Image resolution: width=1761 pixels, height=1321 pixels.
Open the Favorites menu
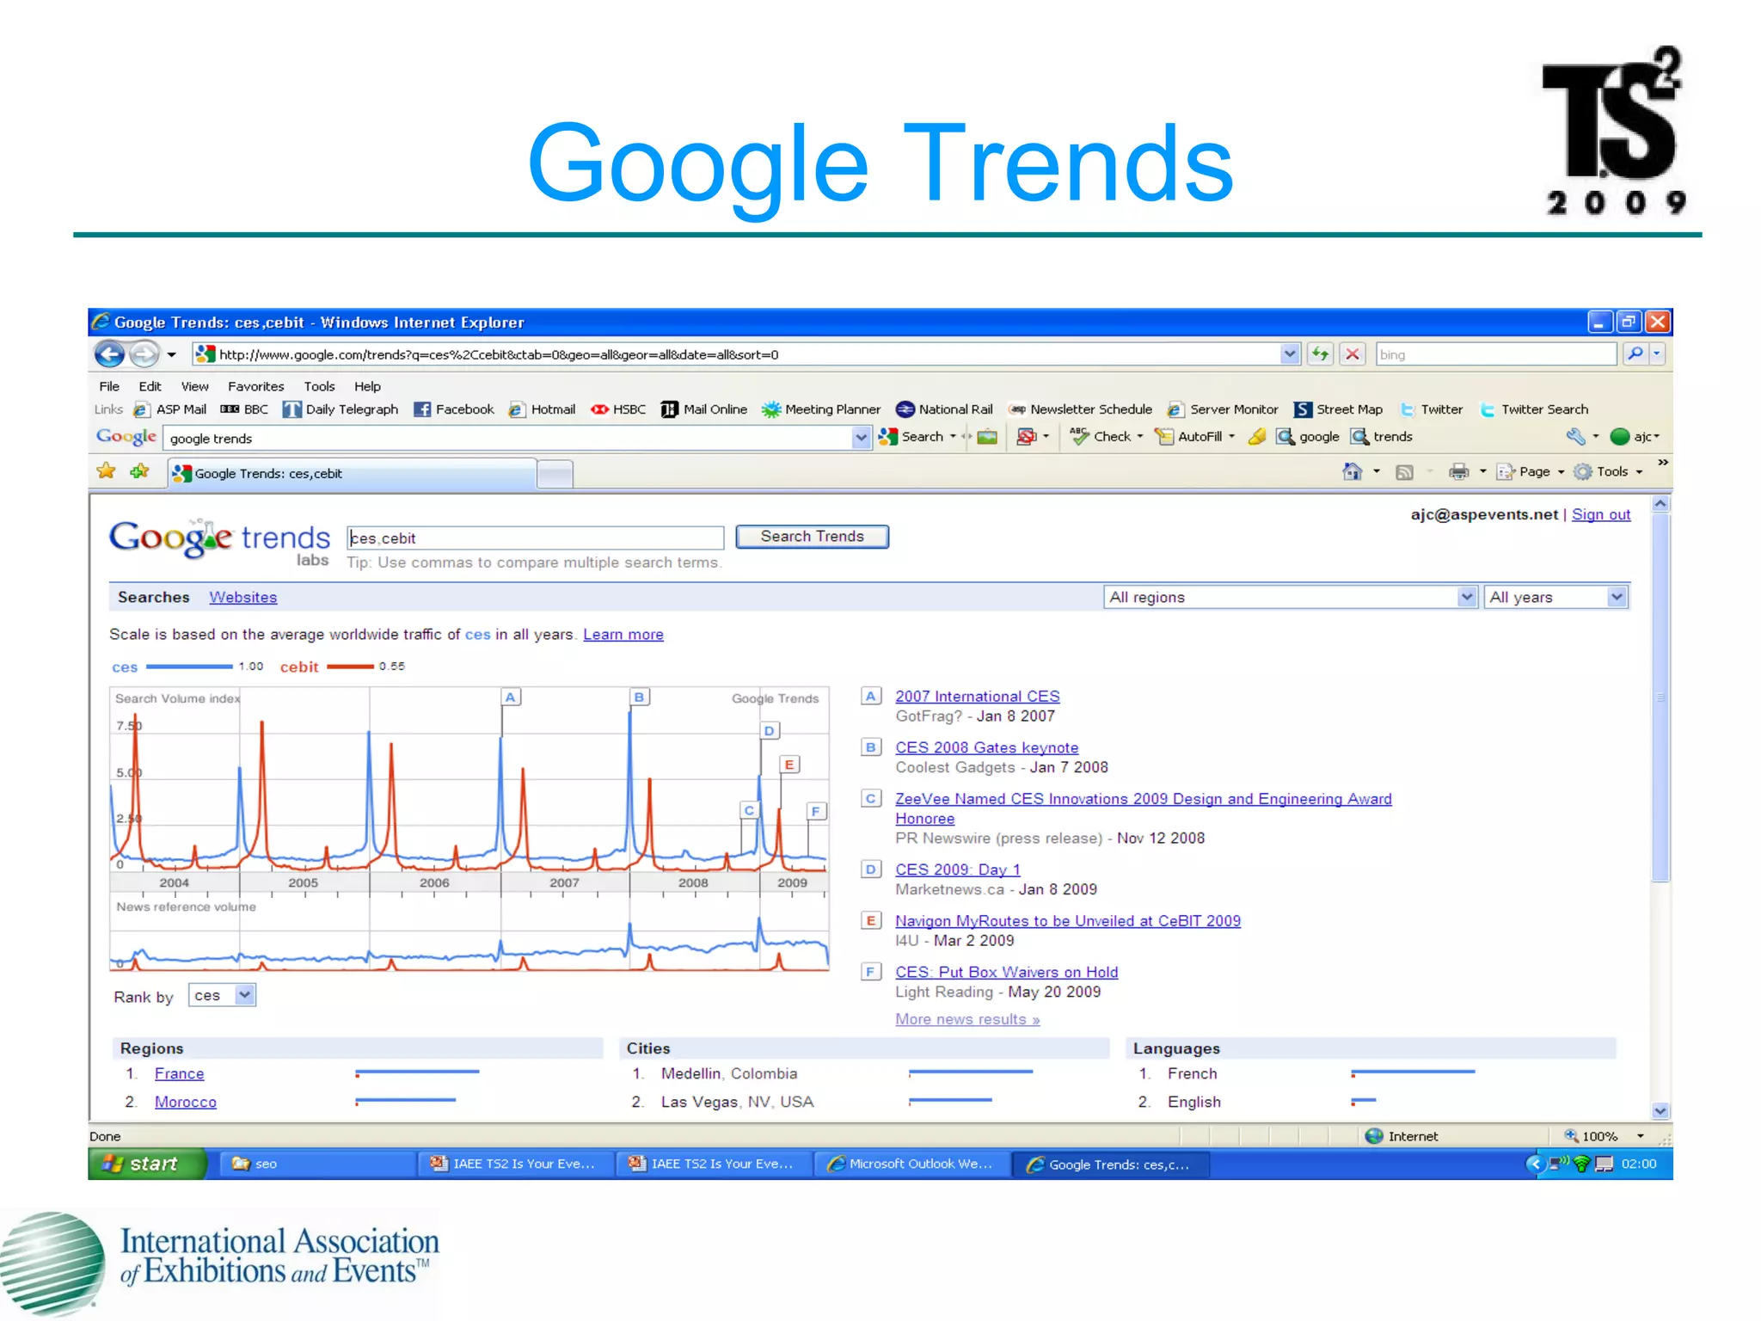click(255, 386)
